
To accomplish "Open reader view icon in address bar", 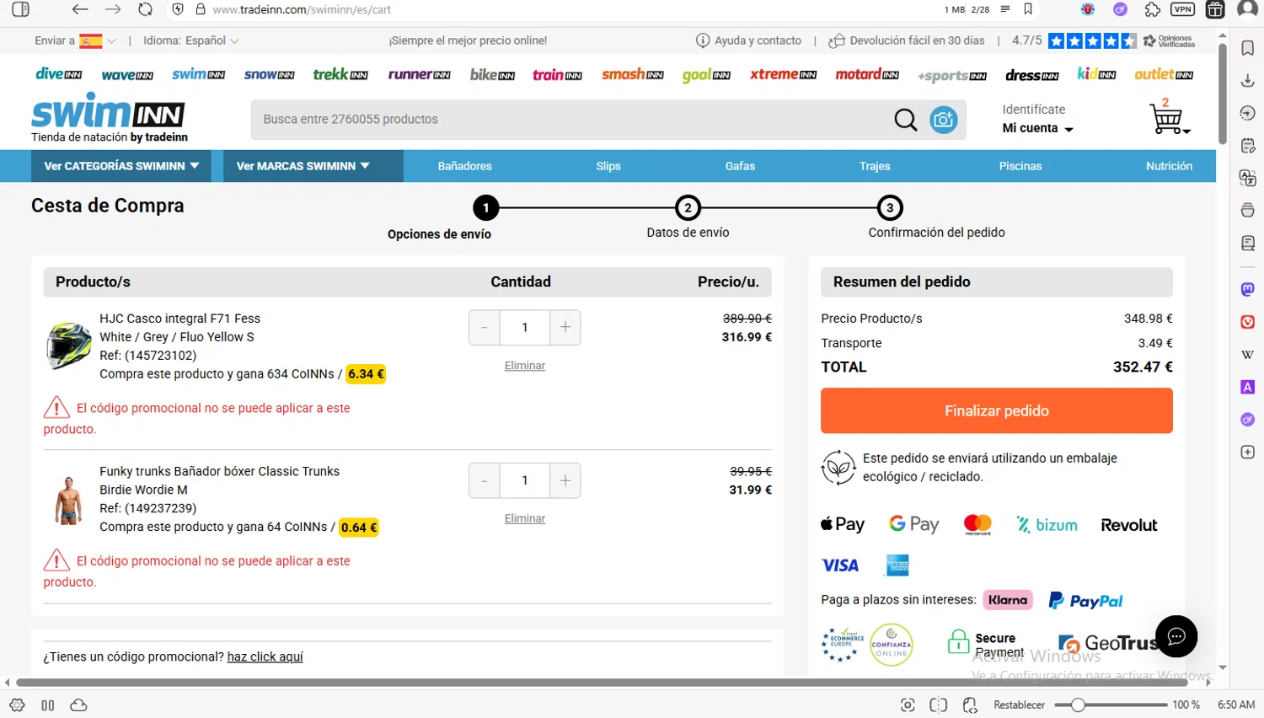I will 1005,9.
